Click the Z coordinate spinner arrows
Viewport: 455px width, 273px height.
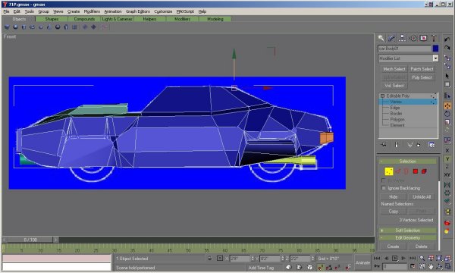[312, 258]
